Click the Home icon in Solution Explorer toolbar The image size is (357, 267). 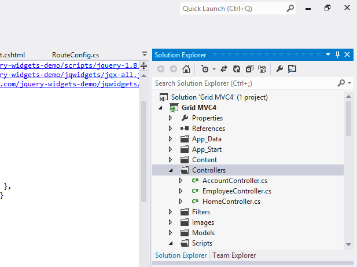pyautogui.click(x=186, y=69)
